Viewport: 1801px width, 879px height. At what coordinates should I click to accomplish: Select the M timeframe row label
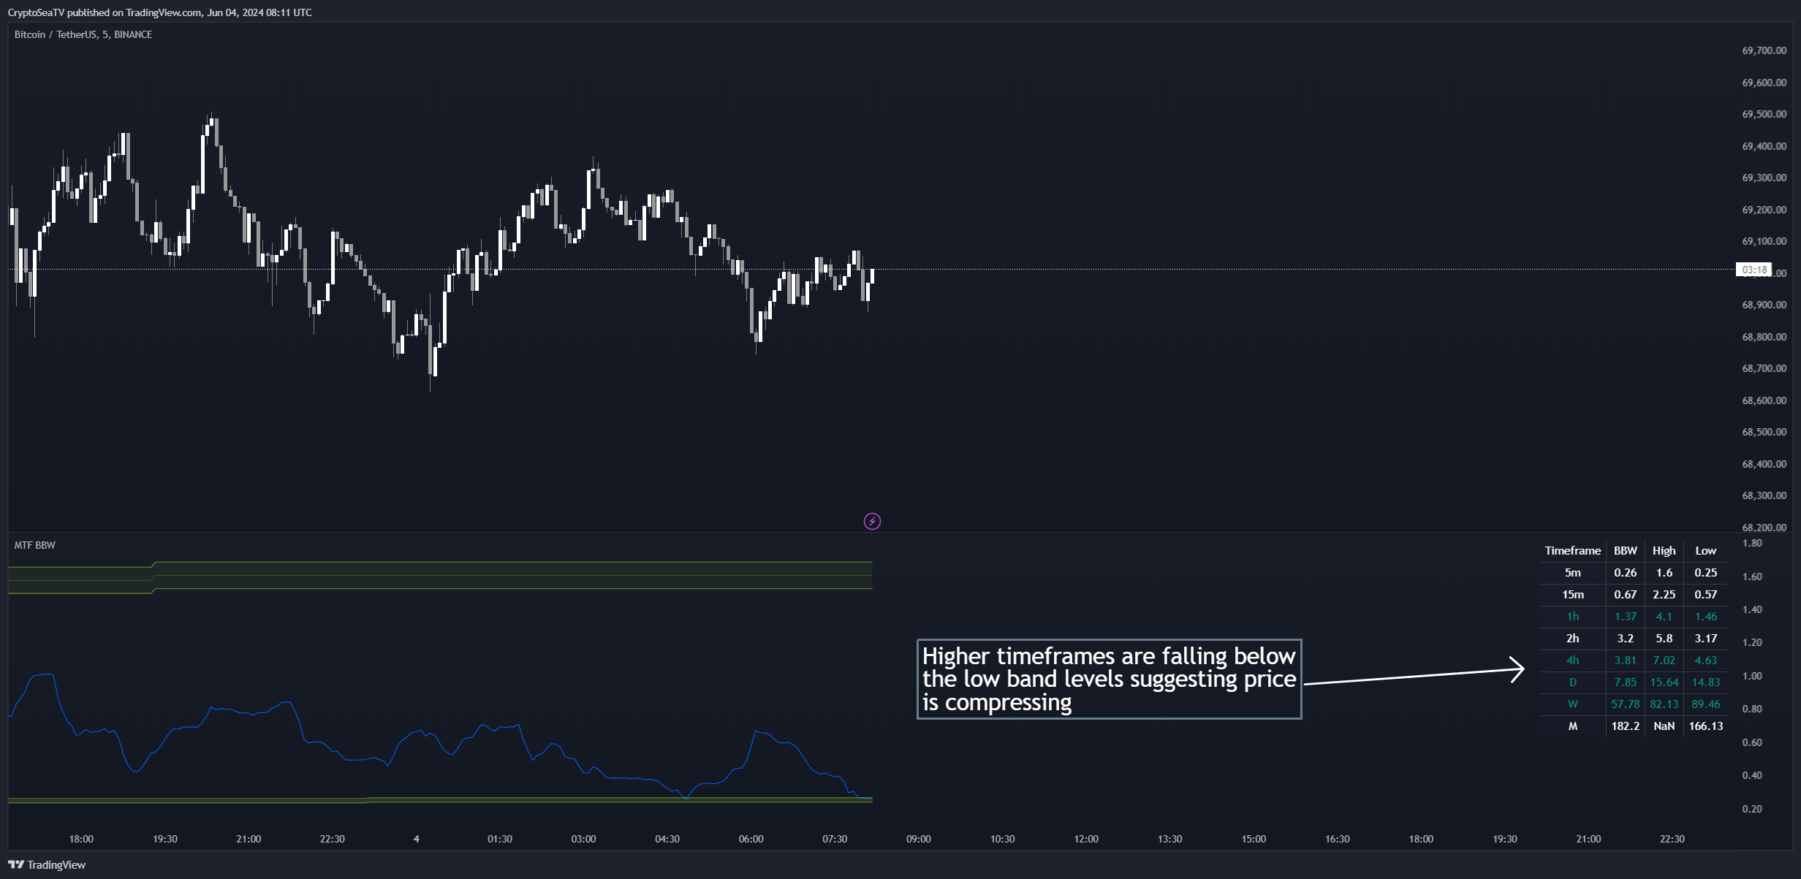1573,726
